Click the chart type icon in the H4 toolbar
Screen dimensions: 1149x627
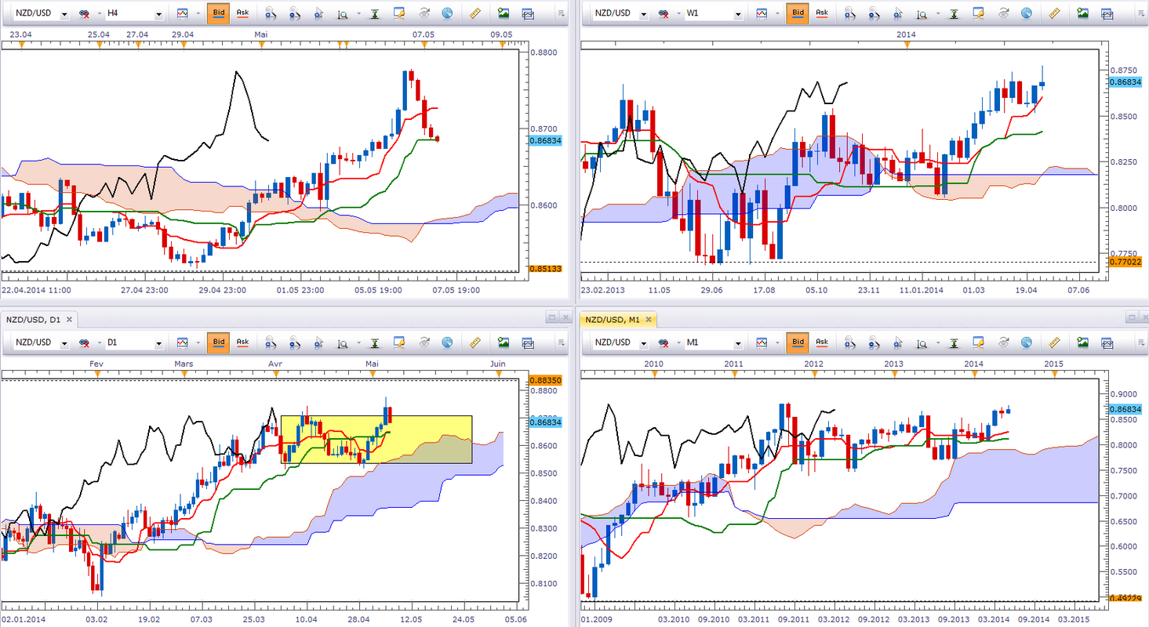[183, 13]
